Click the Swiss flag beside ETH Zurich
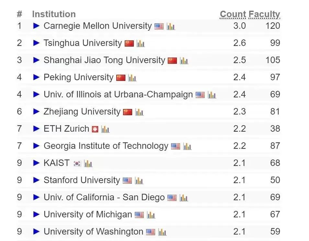This screenshot has width=309, height=241. point(95,129)
